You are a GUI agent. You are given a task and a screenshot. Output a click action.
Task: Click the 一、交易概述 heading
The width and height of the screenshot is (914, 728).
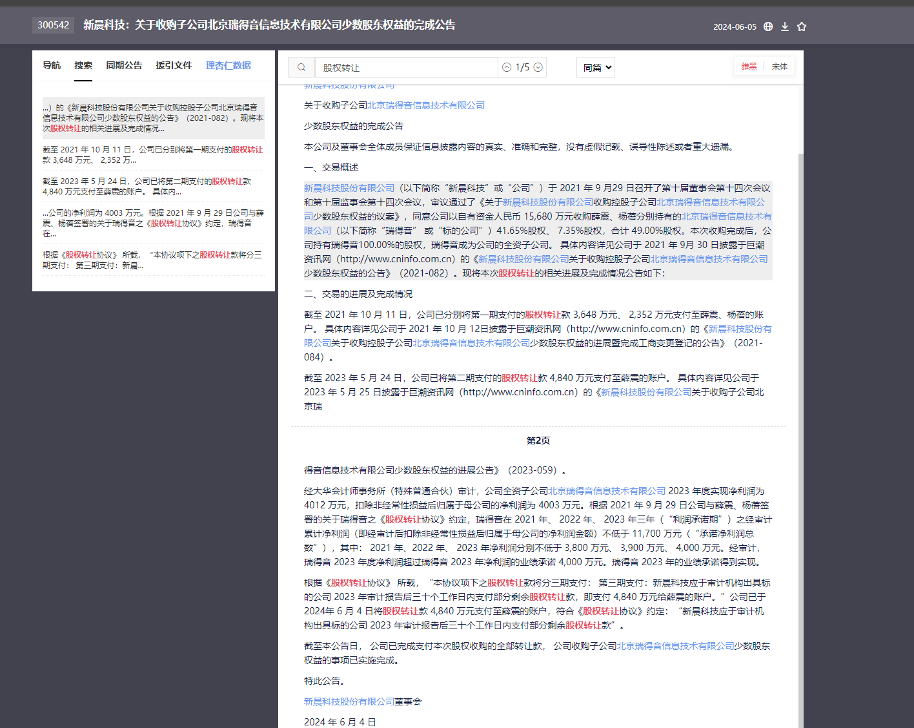[331, 167]
